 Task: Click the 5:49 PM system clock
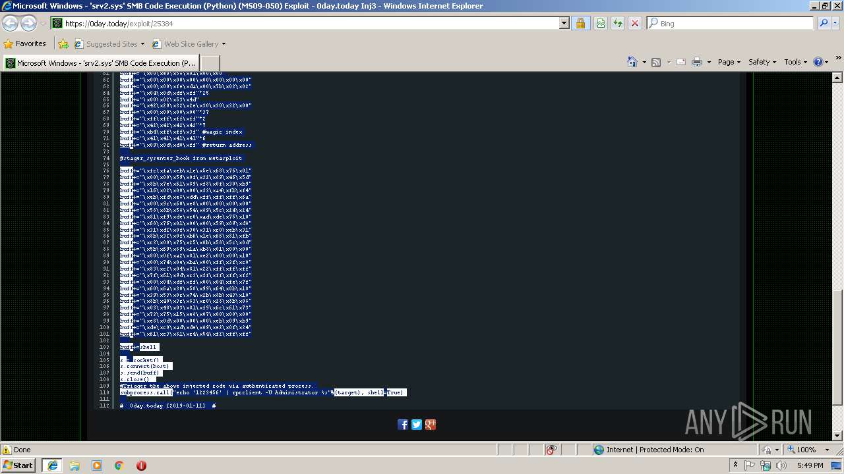(810, 465)
